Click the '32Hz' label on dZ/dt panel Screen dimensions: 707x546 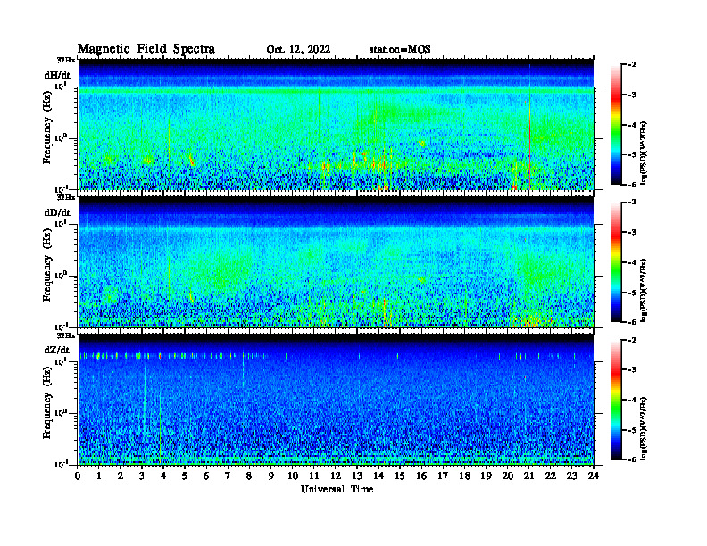[66, 335]
